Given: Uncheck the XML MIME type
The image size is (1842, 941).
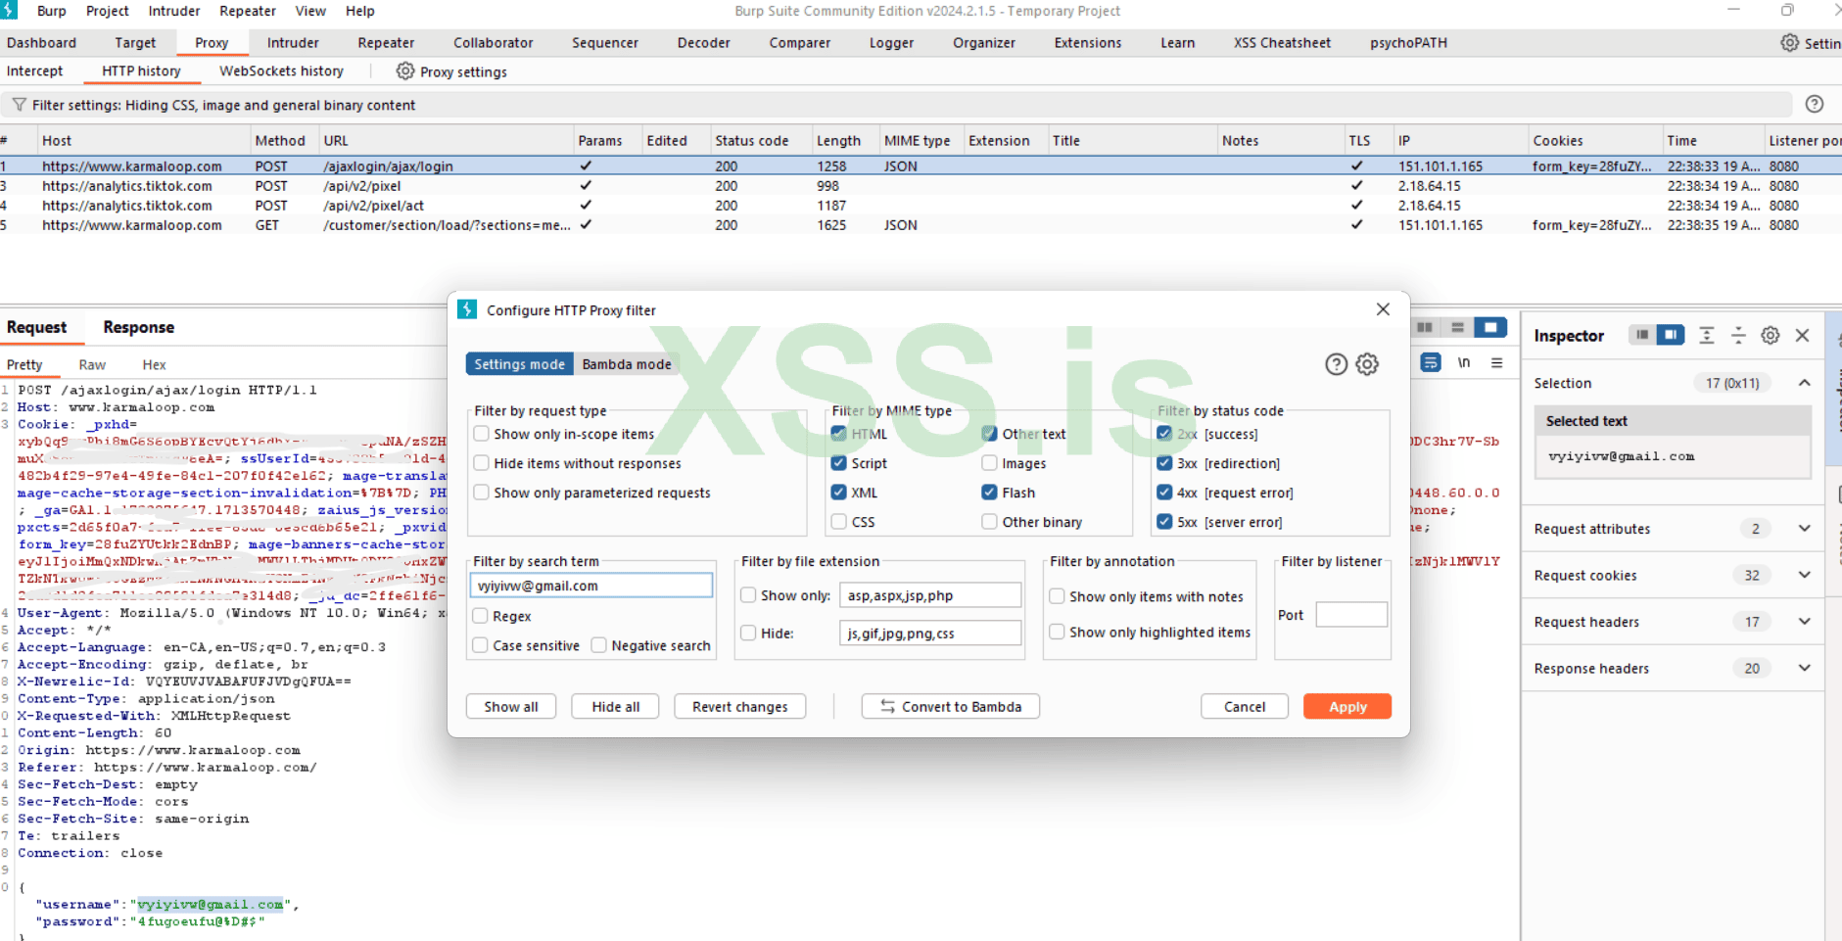Looking at the screenshot, I should (x=838, y=493).
